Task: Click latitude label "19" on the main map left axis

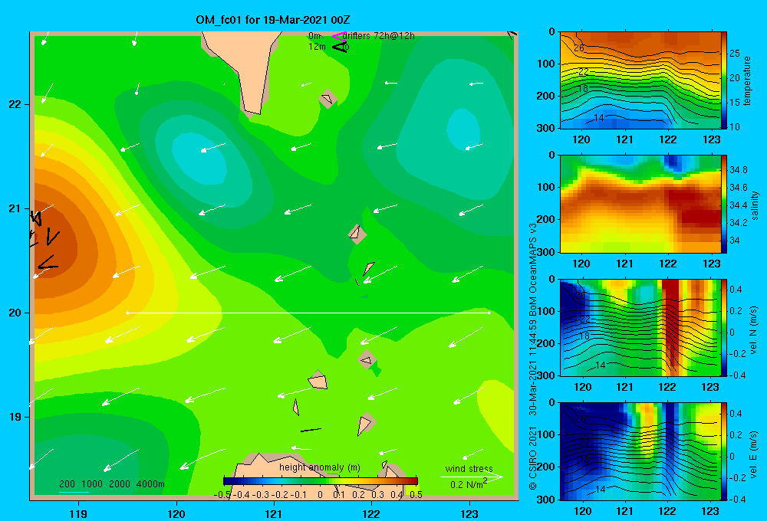Action: tap(15, 417)
